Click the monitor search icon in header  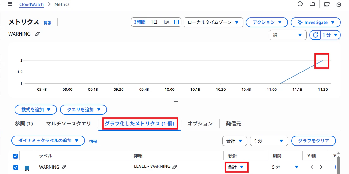[x=327, y=4]
